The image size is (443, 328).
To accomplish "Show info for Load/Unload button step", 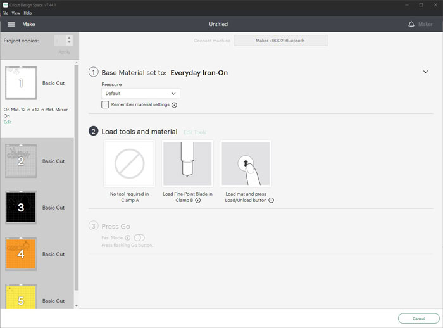I will click(x=271, y=200).
